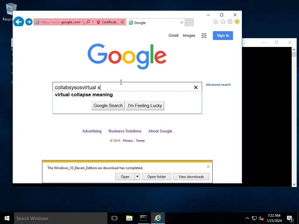299x224 pixels.
Task: Refresh the page with the reload icon
Action: pos(122,22)
